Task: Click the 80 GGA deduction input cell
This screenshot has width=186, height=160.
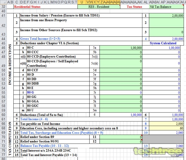Action: click(x=121, y=101)
